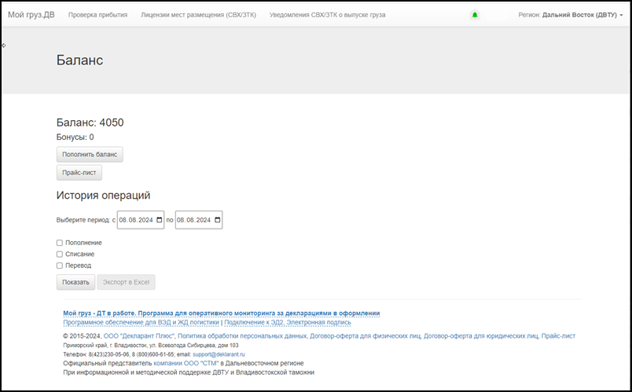
Task: Click the Мой груз.ДВ brand logo
Action: [31, 15]
